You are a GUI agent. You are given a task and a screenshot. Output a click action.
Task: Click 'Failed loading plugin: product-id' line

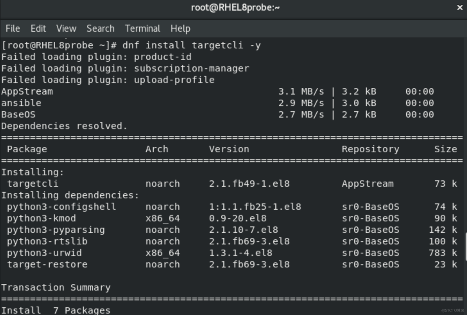(x=96, y=57)
